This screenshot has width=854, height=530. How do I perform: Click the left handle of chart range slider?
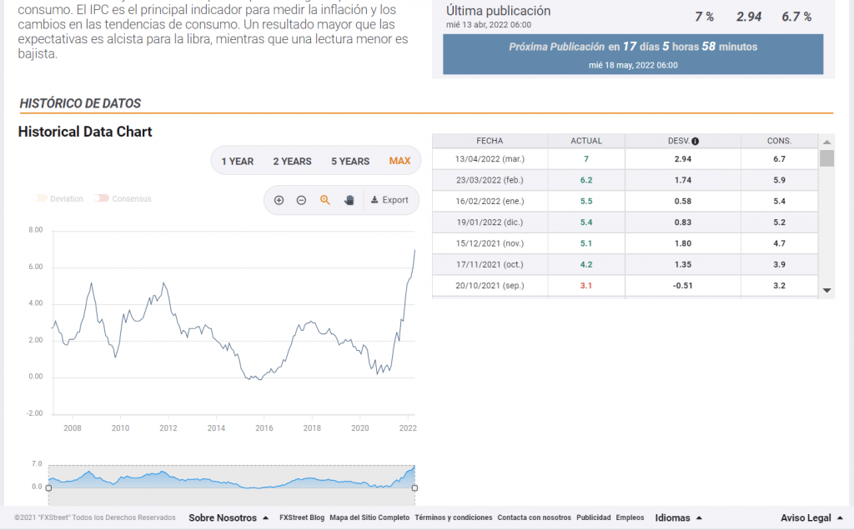coord(48,487)
